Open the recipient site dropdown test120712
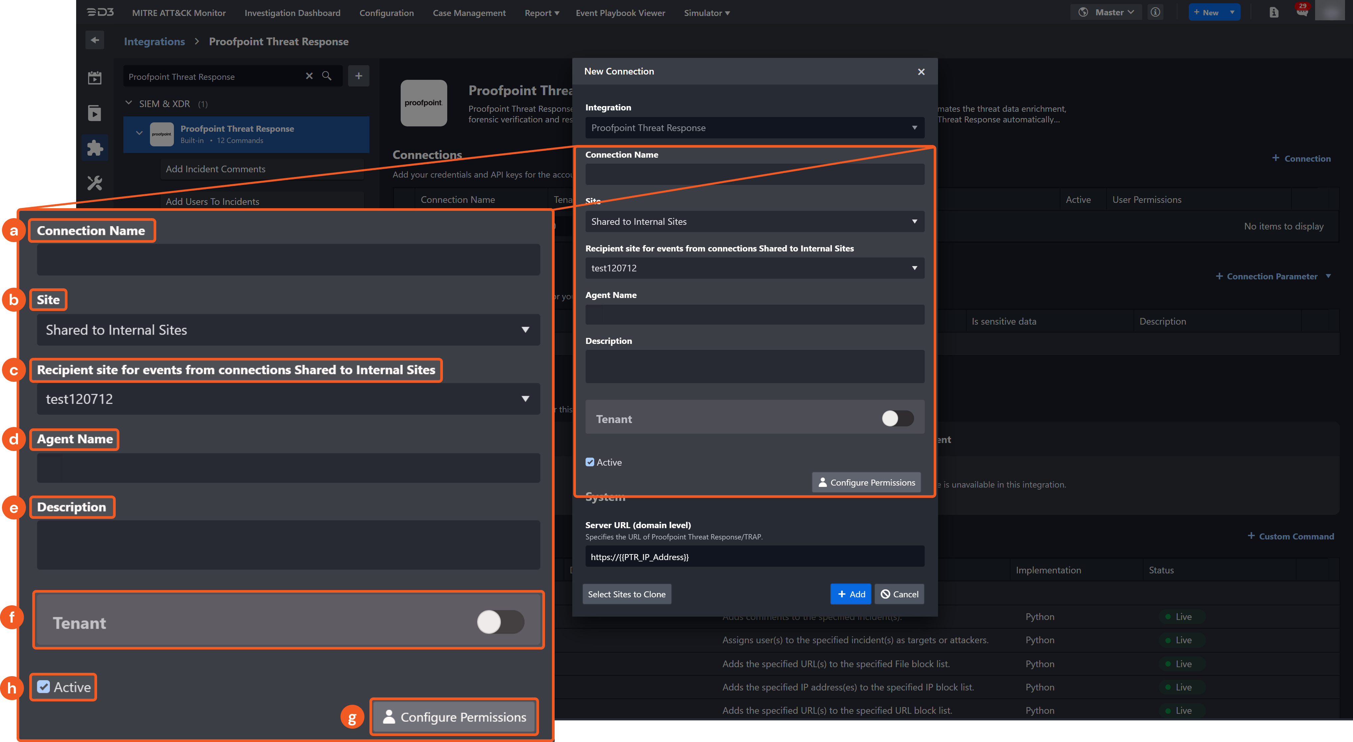1353x742 pixels. tap(754, 268)
